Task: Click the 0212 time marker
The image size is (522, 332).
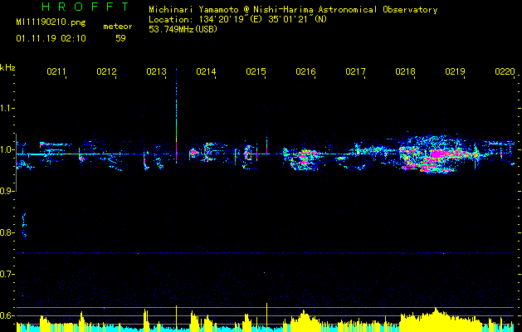Action: point(106,71)
